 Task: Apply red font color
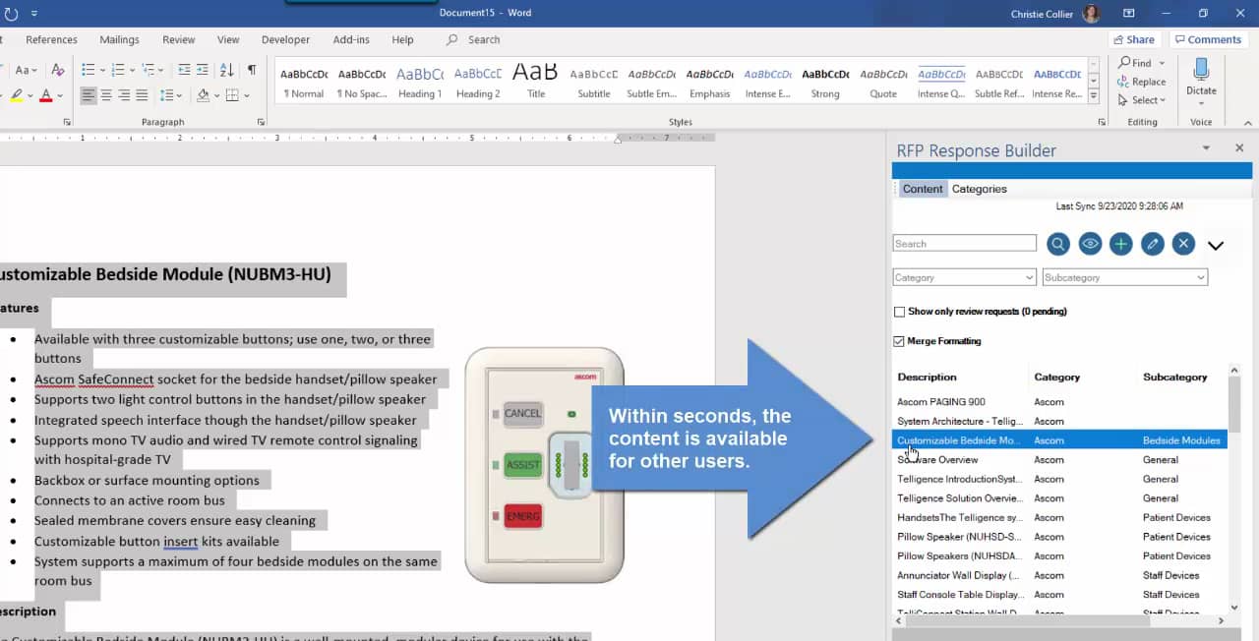45,95
